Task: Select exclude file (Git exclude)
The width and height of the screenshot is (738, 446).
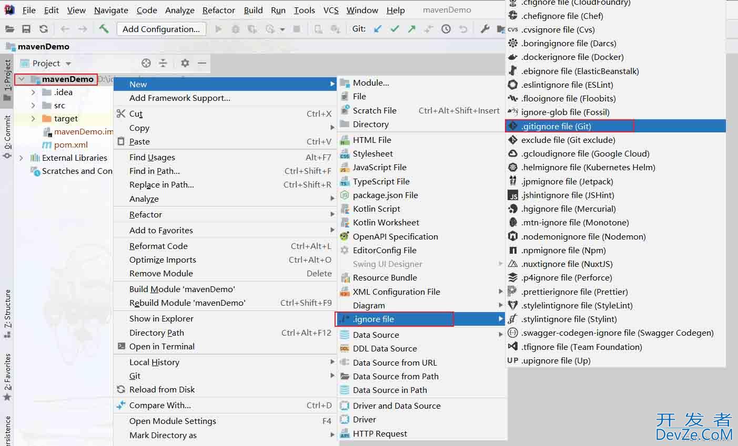Action: click(x=615, y=140)
